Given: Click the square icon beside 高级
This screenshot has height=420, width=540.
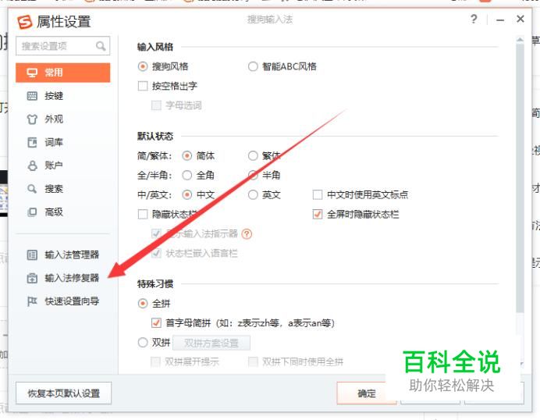Looking at the screenshot, I should click(32, 212).
